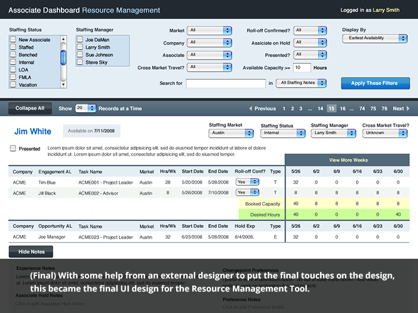
Task: Go to page 1
Action: click(x=284, y=109)
